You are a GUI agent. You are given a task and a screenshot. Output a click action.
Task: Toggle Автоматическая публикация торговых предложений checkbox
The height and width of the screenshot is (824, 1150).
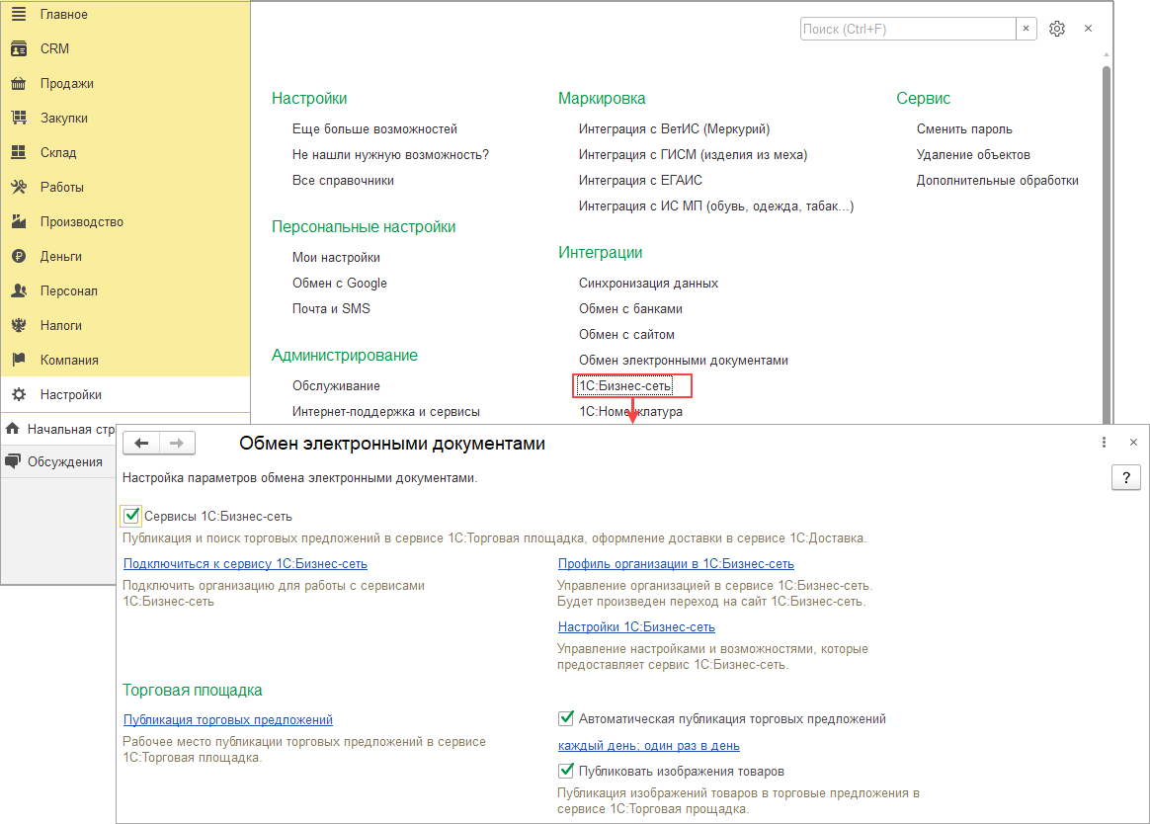tap(566, 718)
